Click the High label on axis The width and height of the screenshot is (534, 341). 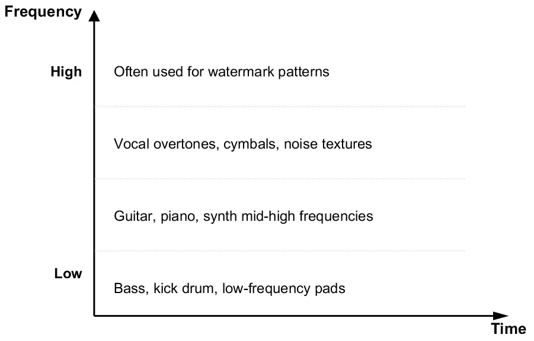[66, 72]
